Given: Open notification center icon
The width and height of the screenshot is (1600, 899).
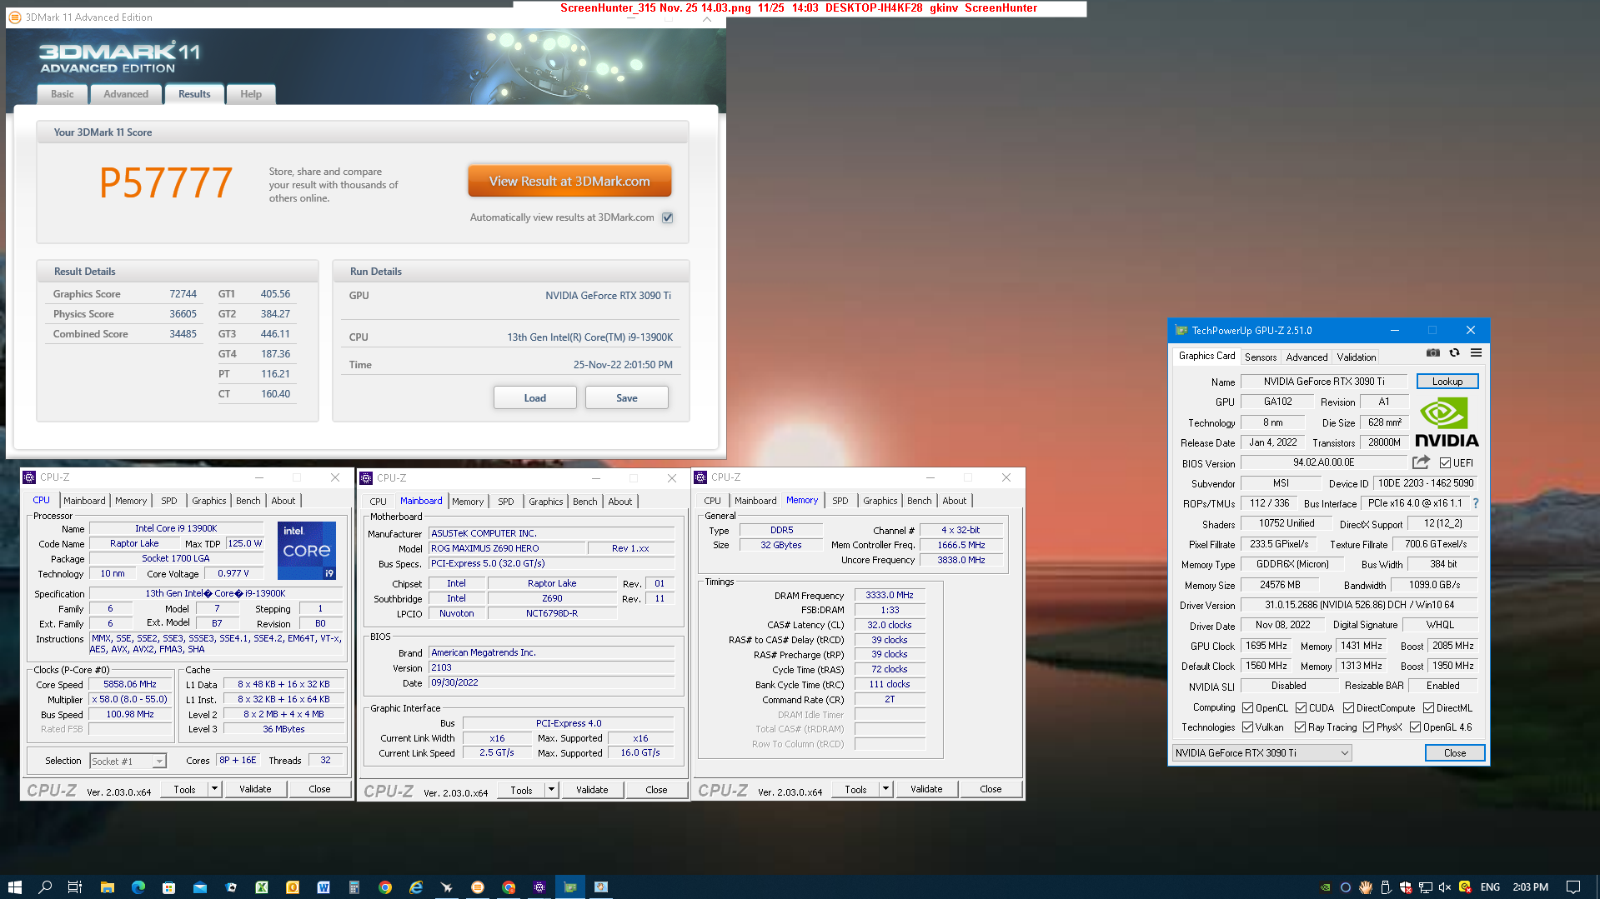Looking at the screenshot, I should pos(1573,887).
